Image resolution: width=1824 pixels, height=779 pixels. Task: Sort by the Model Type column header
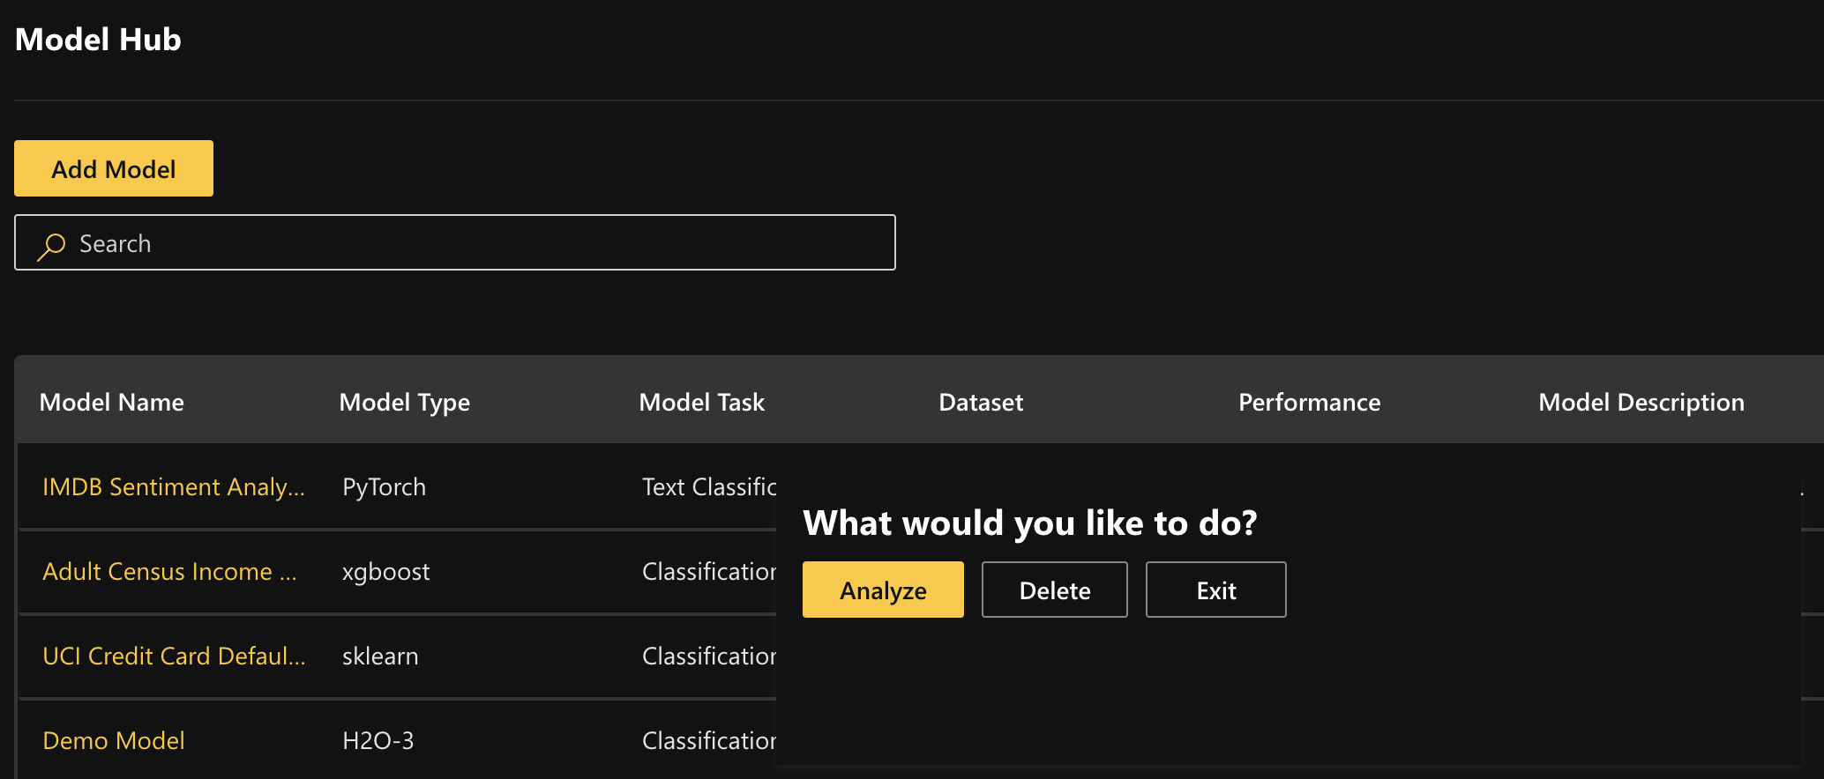pos(405,403)
